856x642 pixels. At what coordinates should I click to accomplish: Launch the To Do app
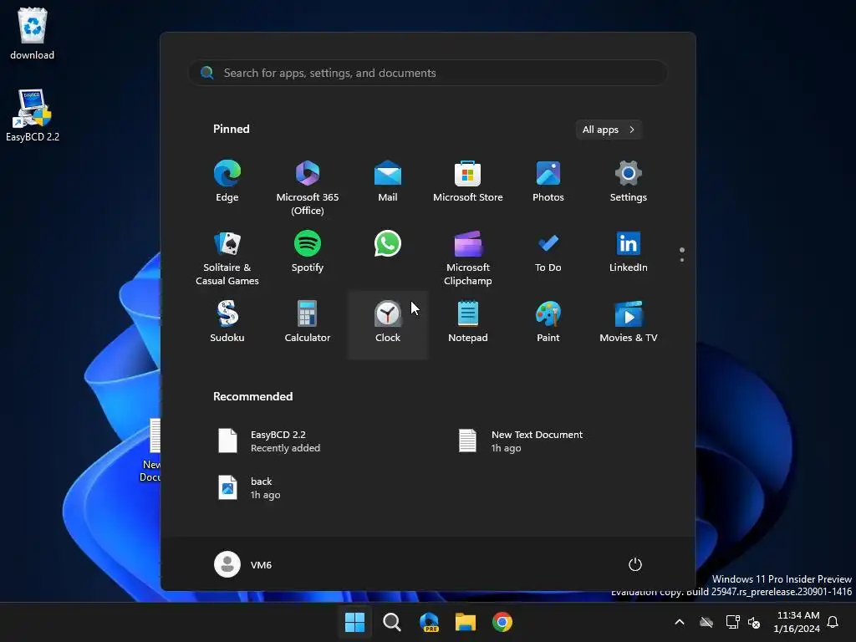[x=548, y=252]
